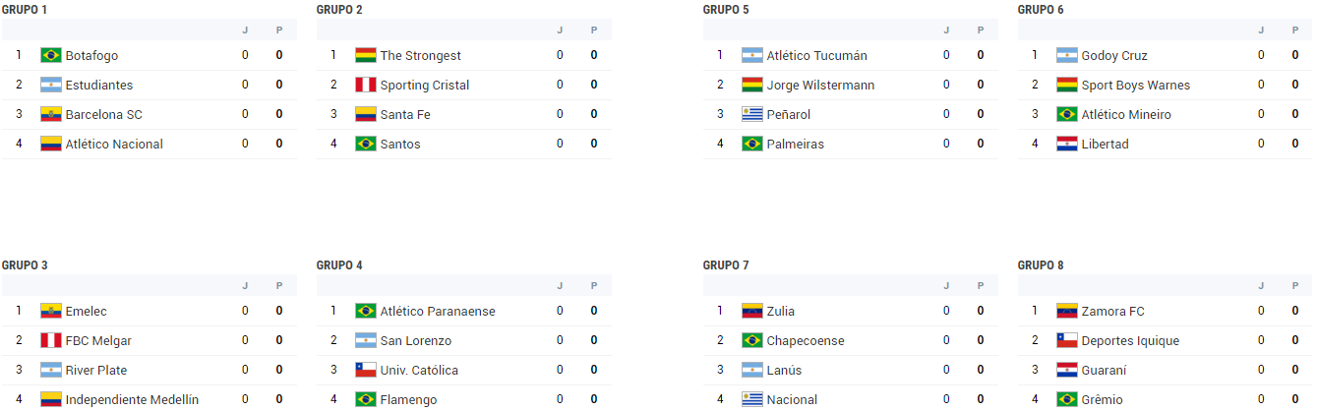Screen dimensions: 1318x411
Task: Click the Ecuador flag beside Emelec
Action: click(x=50, y=311)
